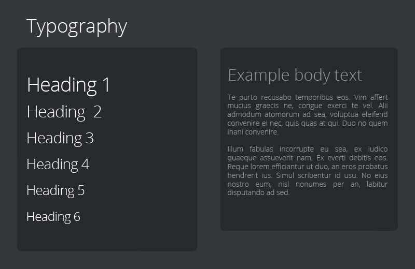Screen dimensions: 415x269
Task: Click the line starting "mucius graecis ne"
Action: pos(307,106)
